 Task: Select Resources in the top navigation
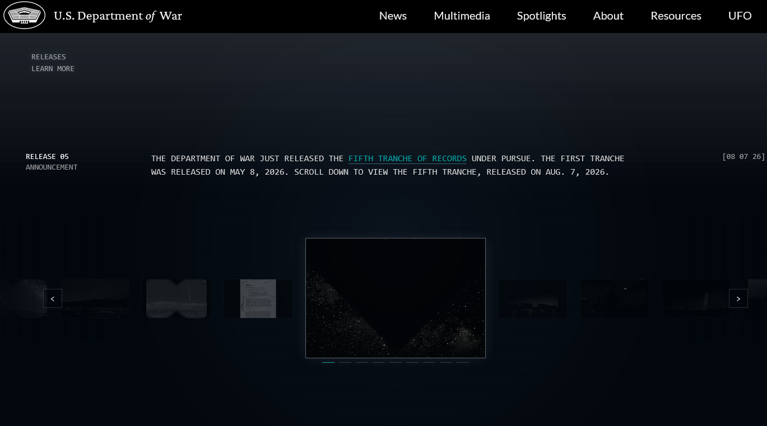[x=676, y=16]
